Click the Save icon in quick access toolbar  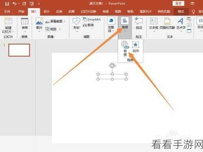click(x=7, y=4)
